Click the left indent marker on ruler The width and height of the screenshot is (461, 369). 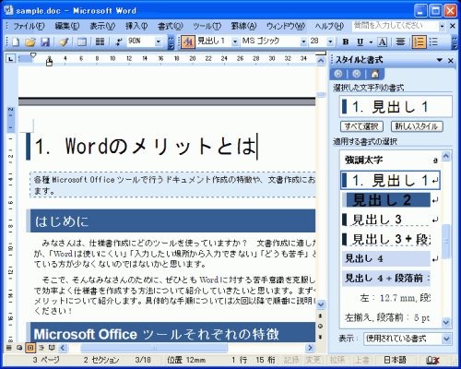point(49,63)
